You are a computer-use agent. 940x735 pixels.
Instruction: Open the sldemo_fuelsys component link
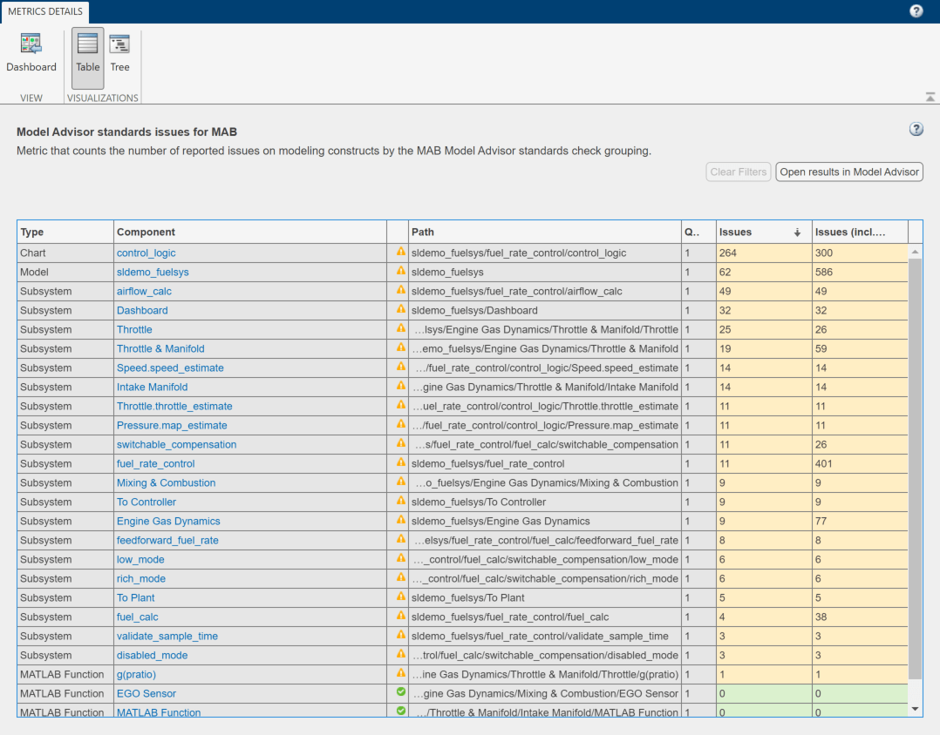coord(153,272)
